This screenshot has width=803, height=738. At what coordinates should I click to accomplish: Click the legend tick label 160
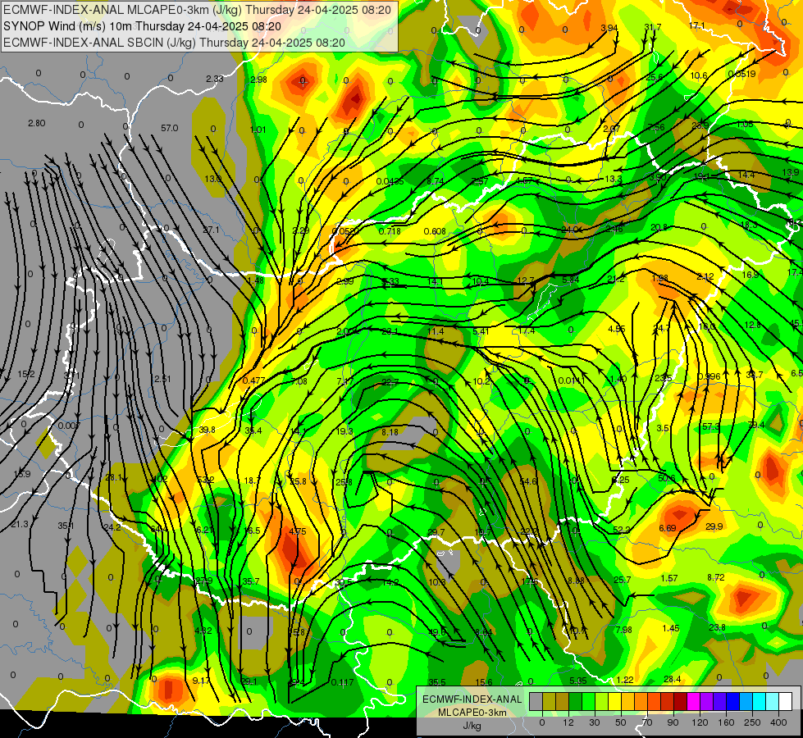[x=726, y=722]
